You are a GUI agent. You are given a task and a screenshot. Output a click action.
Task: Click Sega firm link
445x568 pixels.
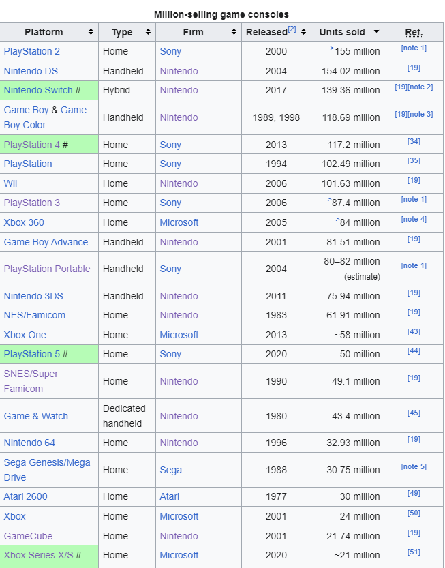pos(170,470)
